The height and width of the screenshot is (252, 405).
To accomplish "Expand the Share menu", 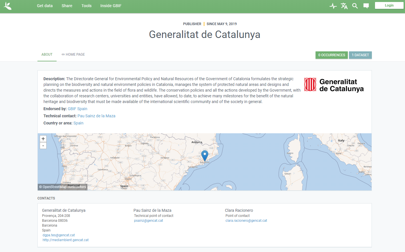I will 67,6.
